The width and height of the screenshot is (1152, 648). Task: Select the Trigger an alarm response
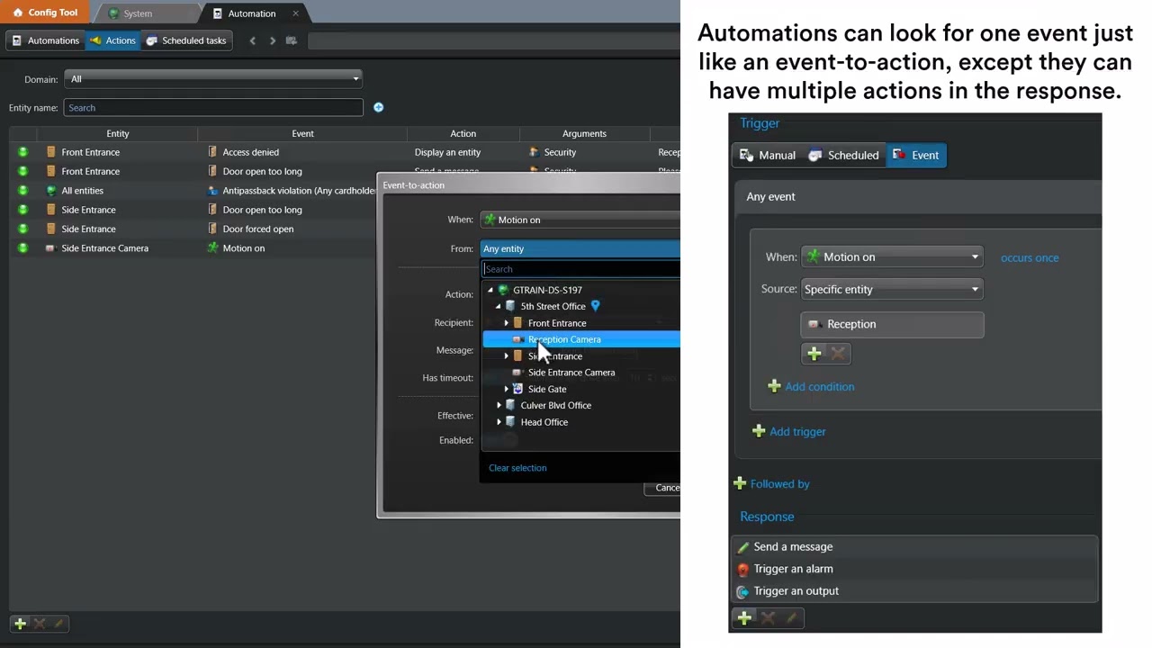pos(915,569)
